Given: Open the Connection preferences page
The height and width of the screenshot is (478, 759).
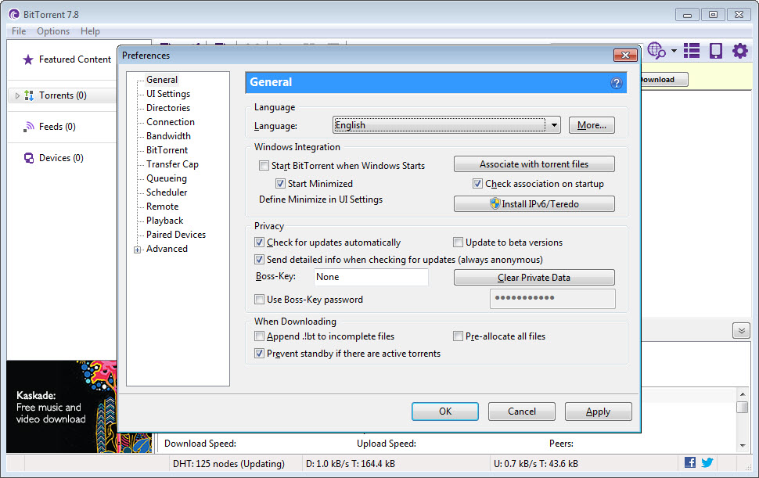Looking at the screenshot, I should point(171,122).
